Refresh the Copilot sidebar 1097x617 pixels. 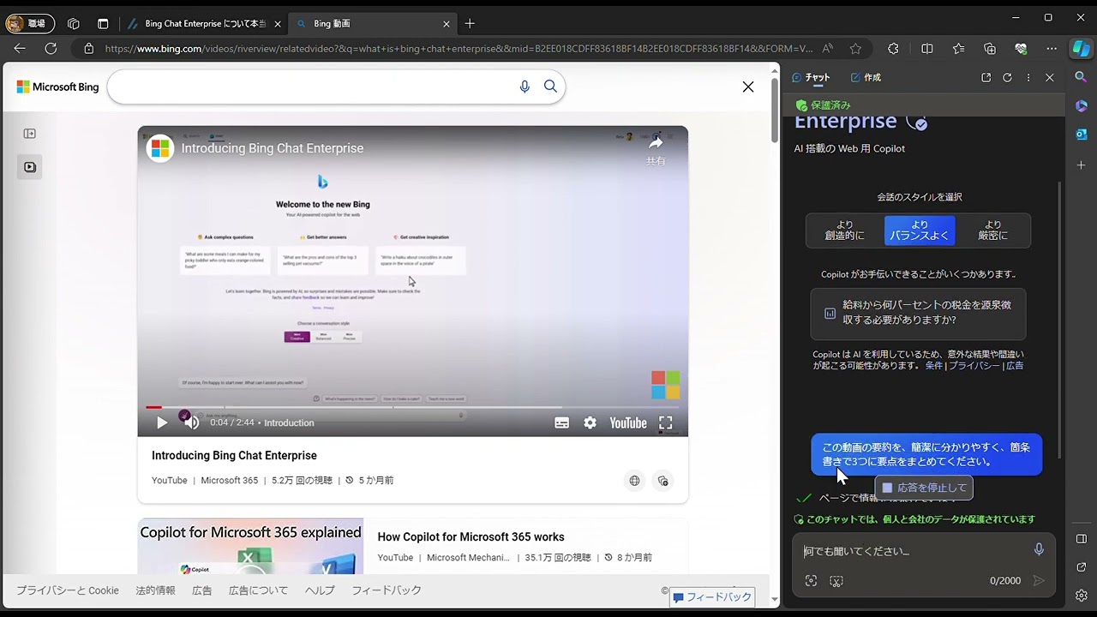coord(1007,77)
